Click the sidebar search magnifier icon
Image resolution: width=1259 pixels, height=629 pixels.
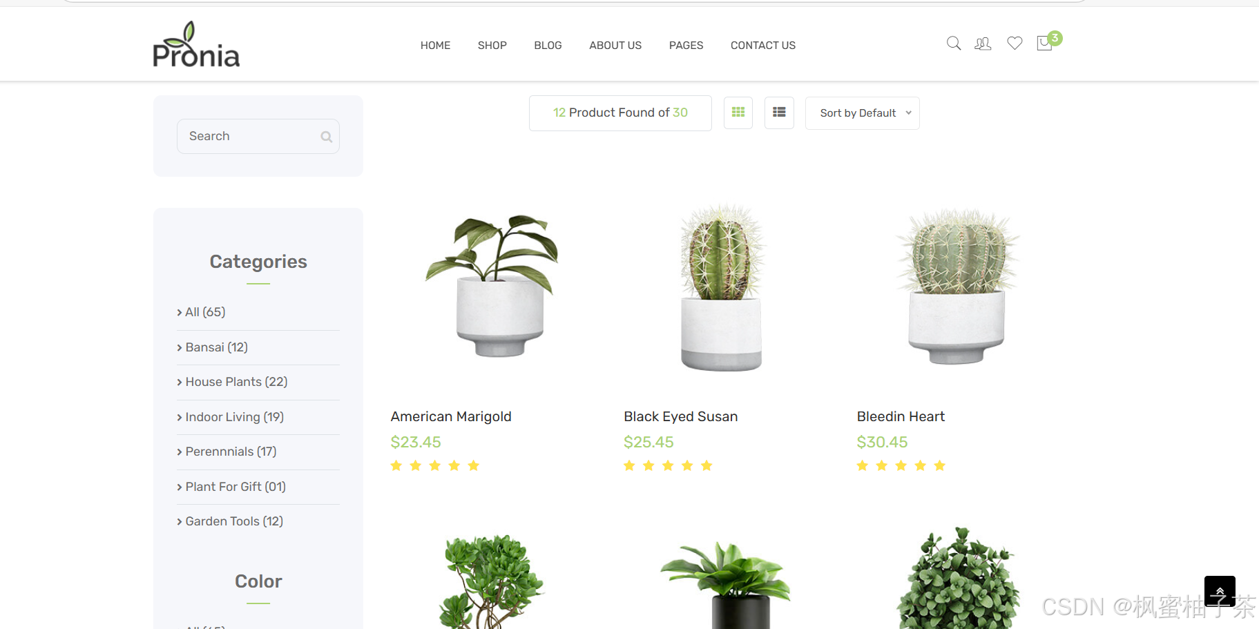pyautogui.click(x=327, y=137)
